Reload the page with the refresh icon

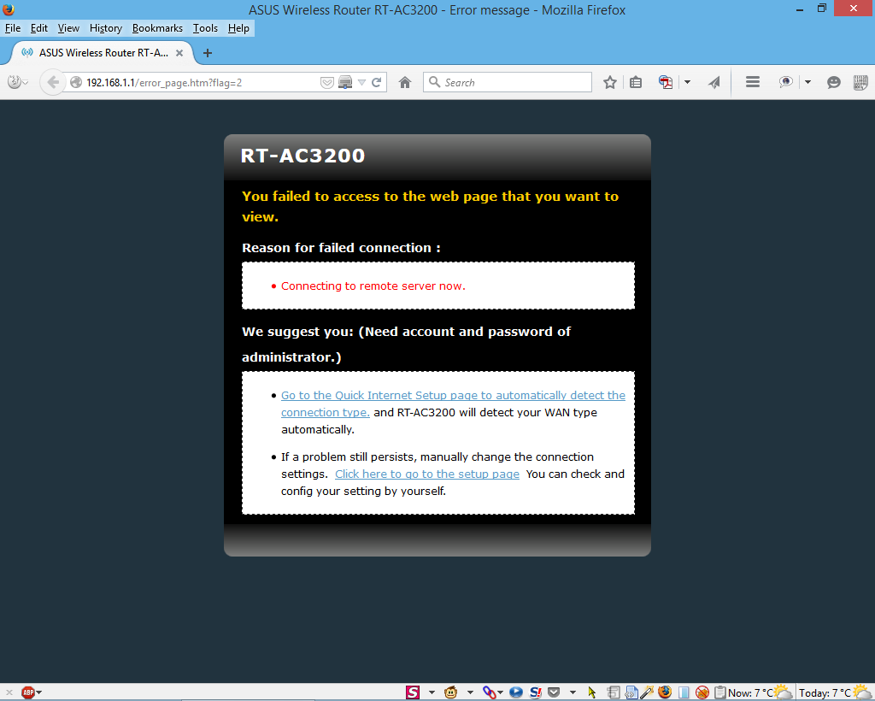(x=377, y=83)
